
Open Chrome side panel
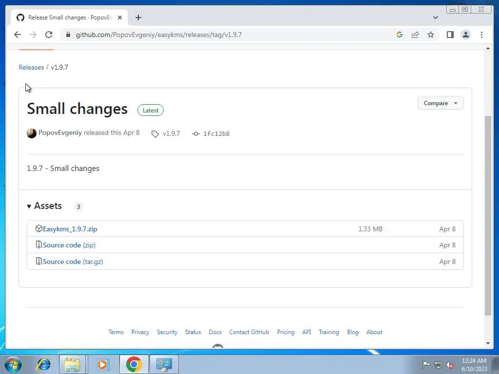[x=450, y=35]
